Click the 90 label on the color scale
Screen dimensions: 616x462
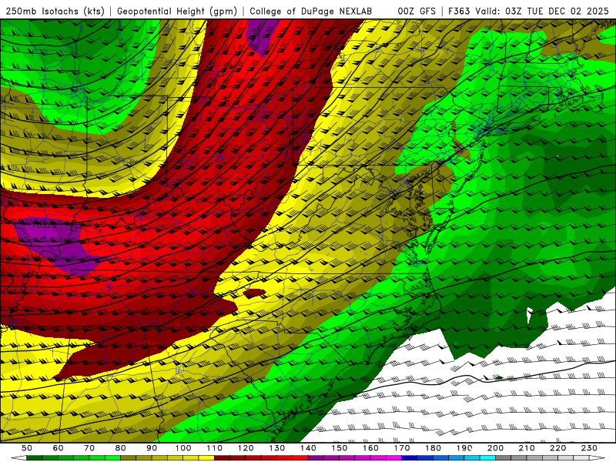[152, 448]
